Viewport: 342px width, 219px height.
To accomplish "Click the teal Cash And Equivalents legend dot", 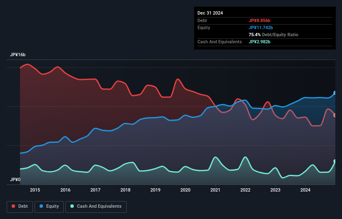I will [x=72, y=206].
